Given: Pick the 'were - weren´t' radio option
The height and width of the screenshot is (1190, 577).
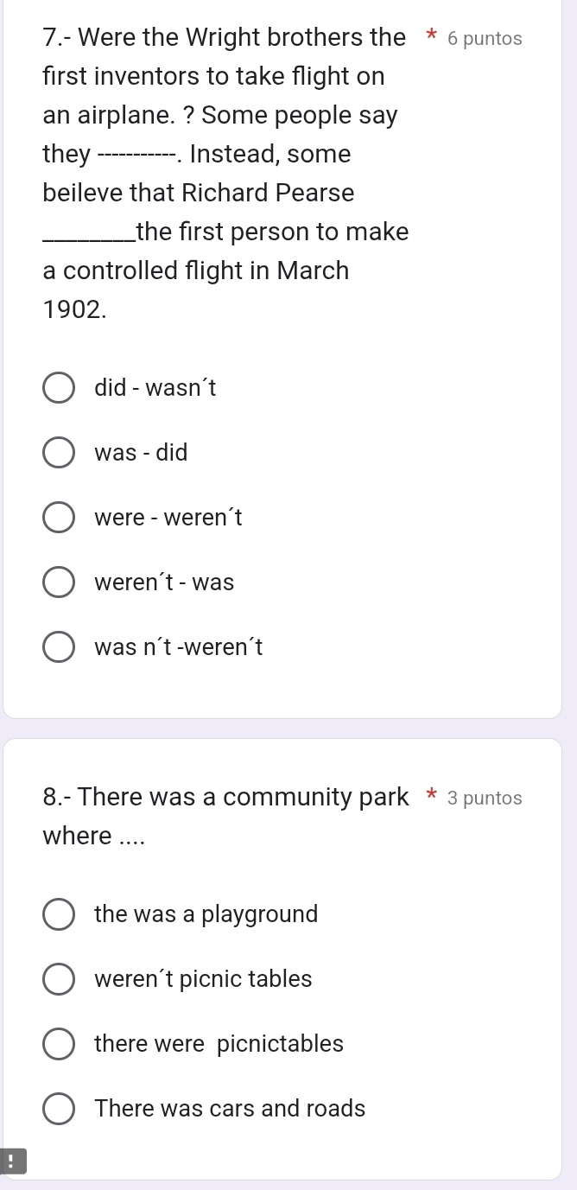Looking at the screenshot, I should 59,518.
